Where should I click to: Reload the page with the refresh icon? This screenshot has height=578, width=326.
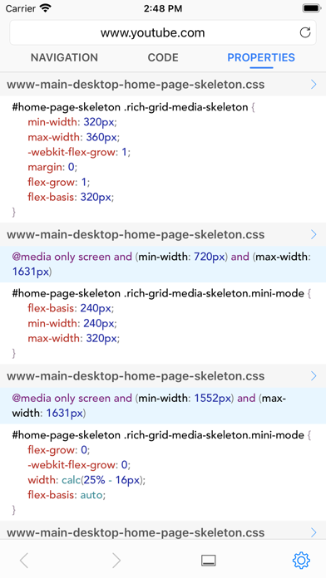305,32
